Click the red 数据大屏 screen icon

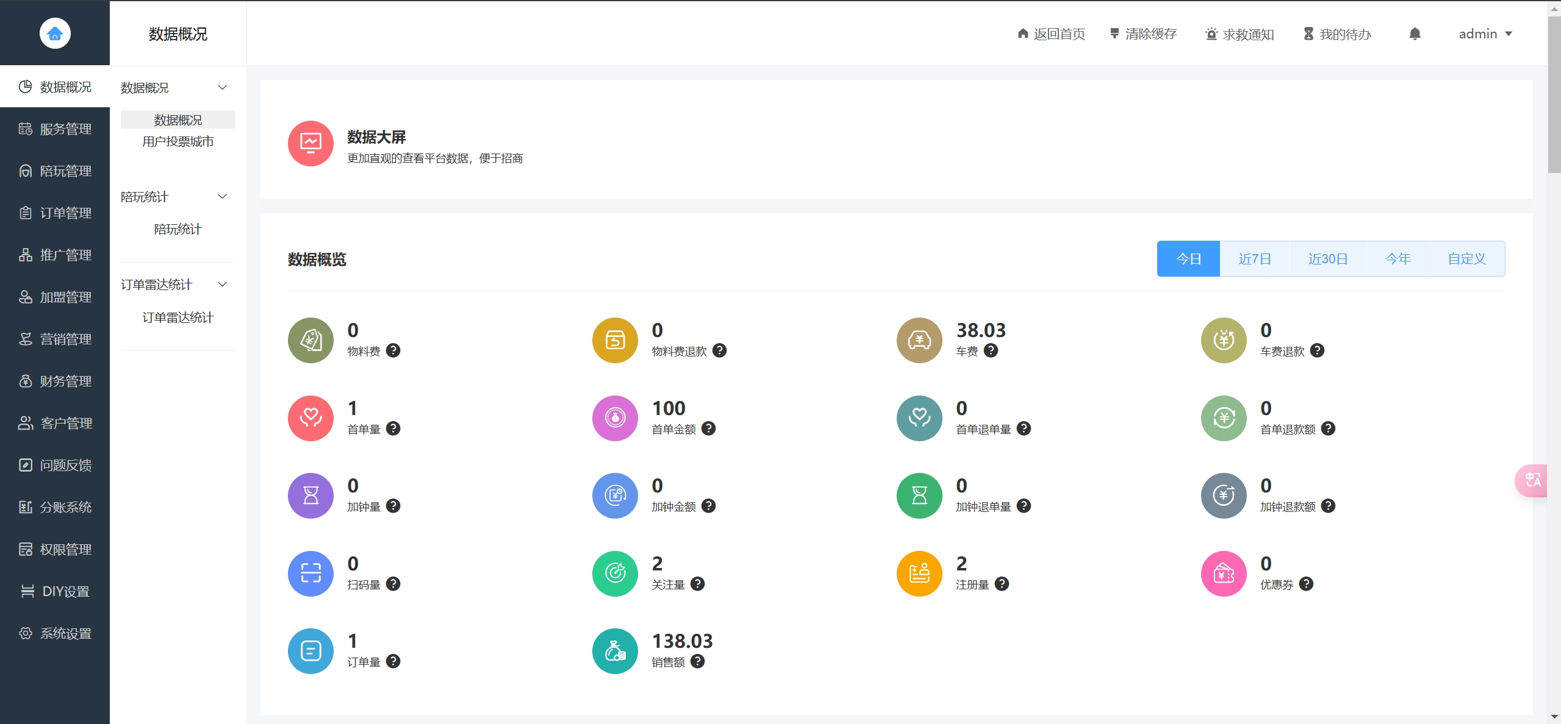point(310,144)
